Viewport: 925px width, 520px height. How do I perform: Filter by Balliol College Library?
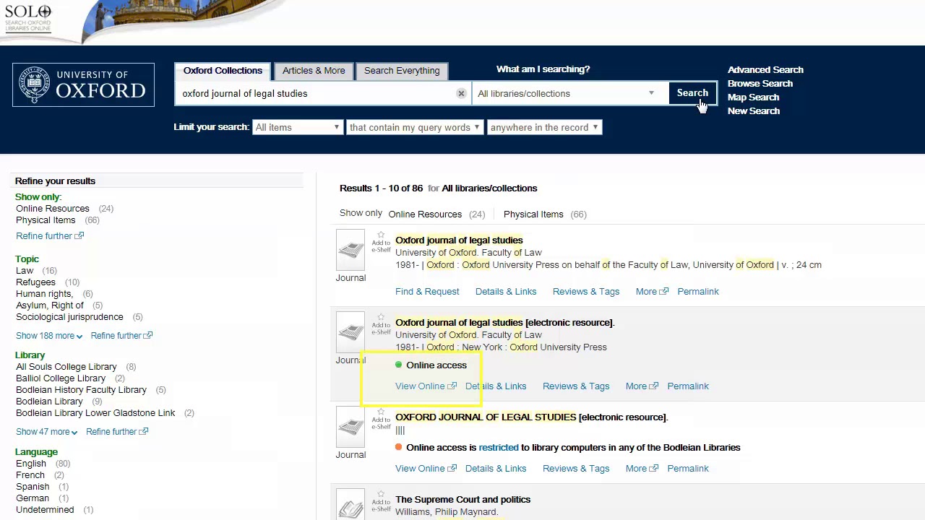coord(61,378)
